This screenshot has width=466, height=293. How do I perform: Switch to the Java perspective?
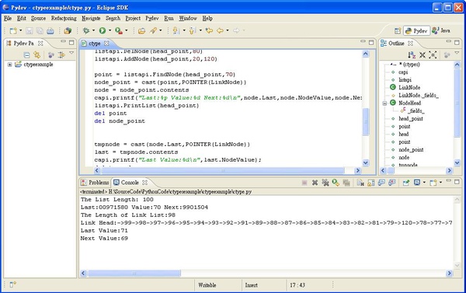[x=442, y=30]
